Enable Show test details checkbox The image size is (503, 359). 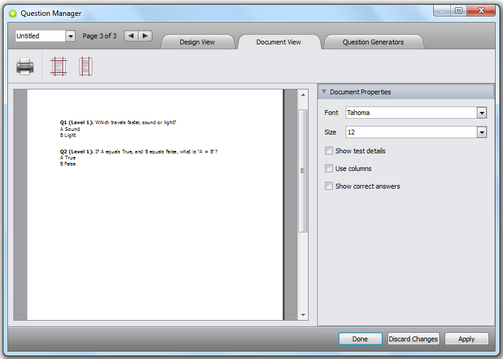329,151
